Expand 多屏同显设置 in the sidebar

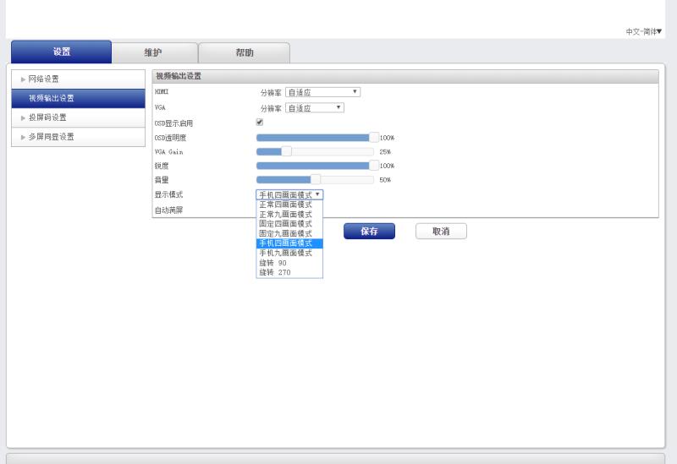pos(51,137)
